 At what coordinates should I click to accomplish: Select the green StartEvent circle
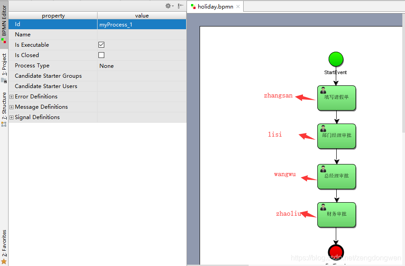click(336, 59)
